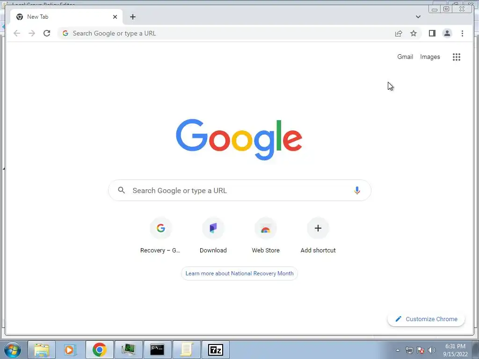Reload the page with the refresh icon
Viewport: 479px width, 359px height.
pyautogui.click(x=47, y=33)
